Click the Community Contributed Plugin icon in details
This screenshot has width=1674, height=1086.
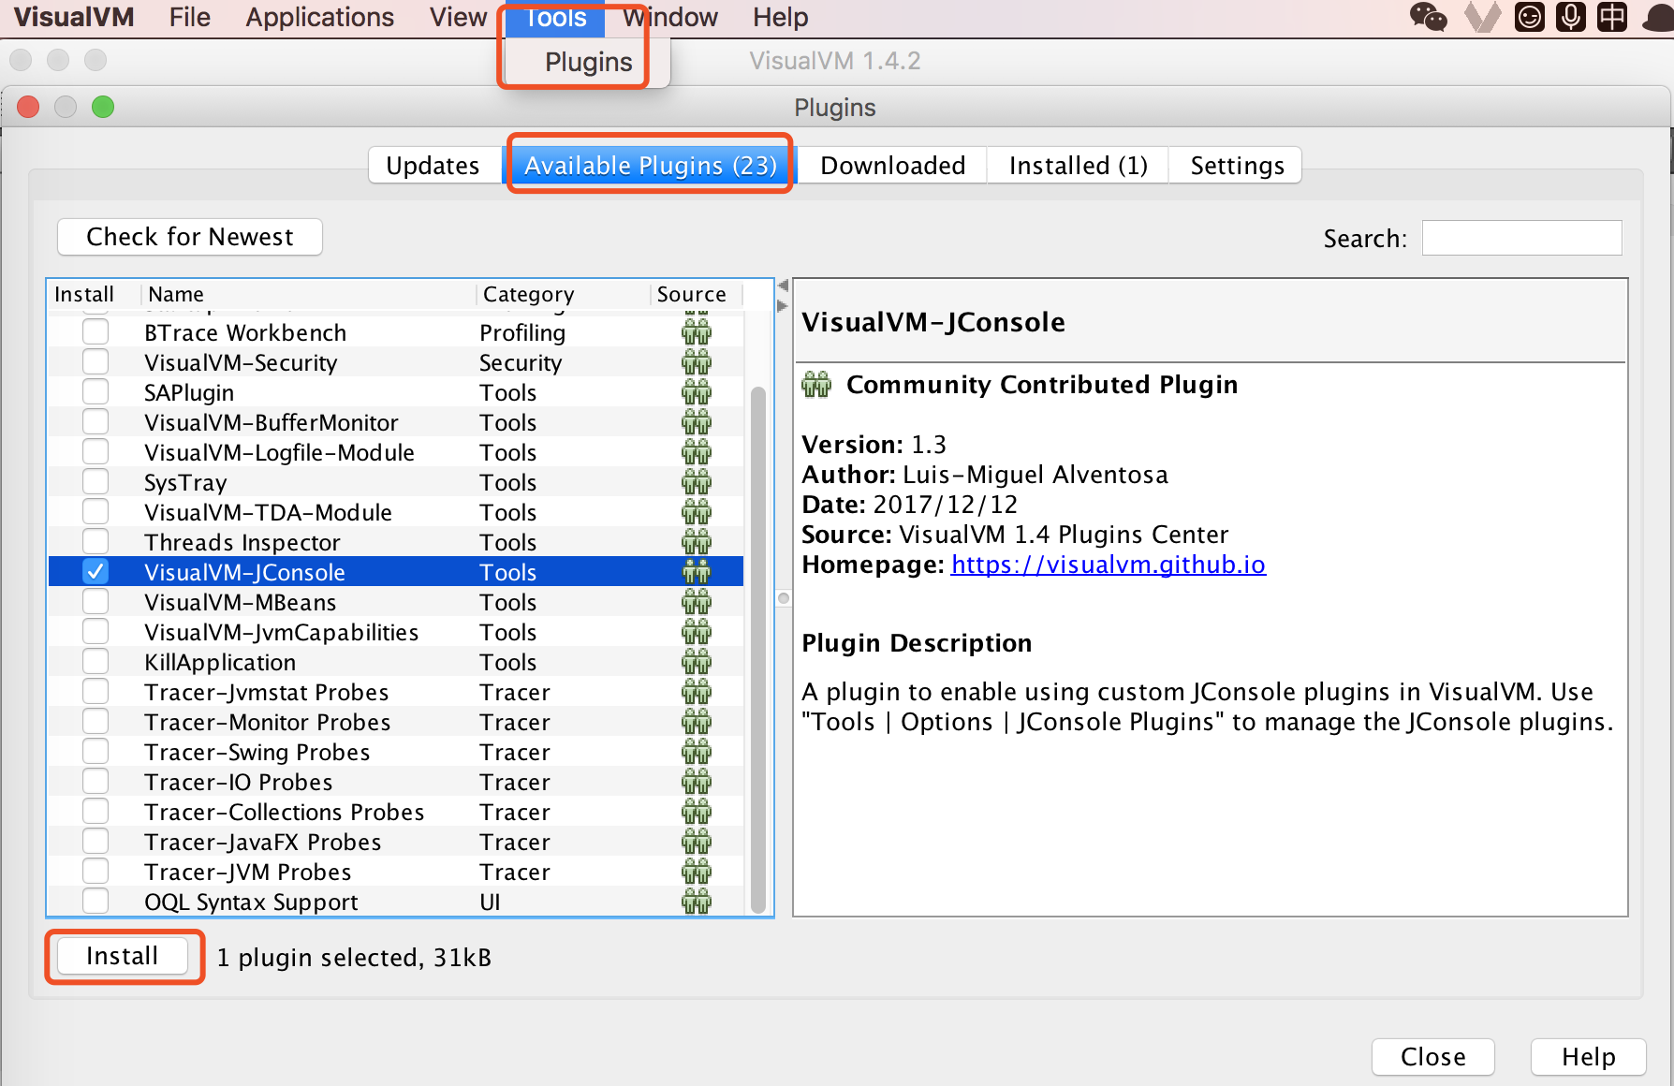point(816,385)
